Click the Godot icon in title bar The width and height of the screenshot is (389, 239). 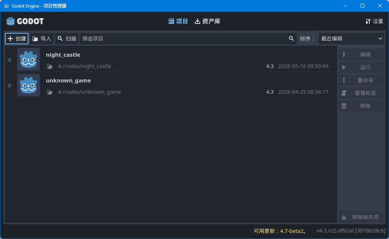[6, 6]
